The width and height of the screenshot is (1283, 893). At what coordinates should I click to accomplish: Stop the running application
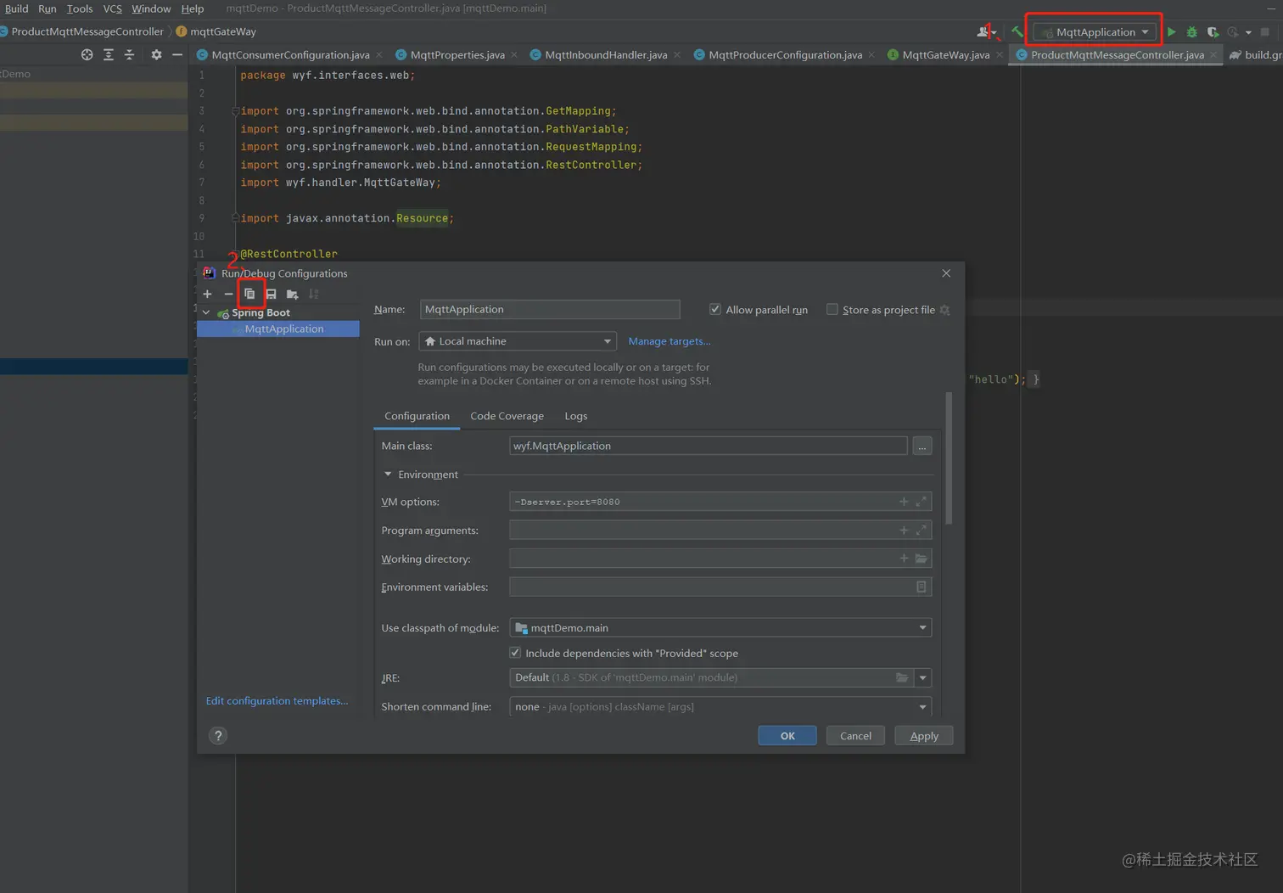pyautogui.click(x=1264, y=32)
